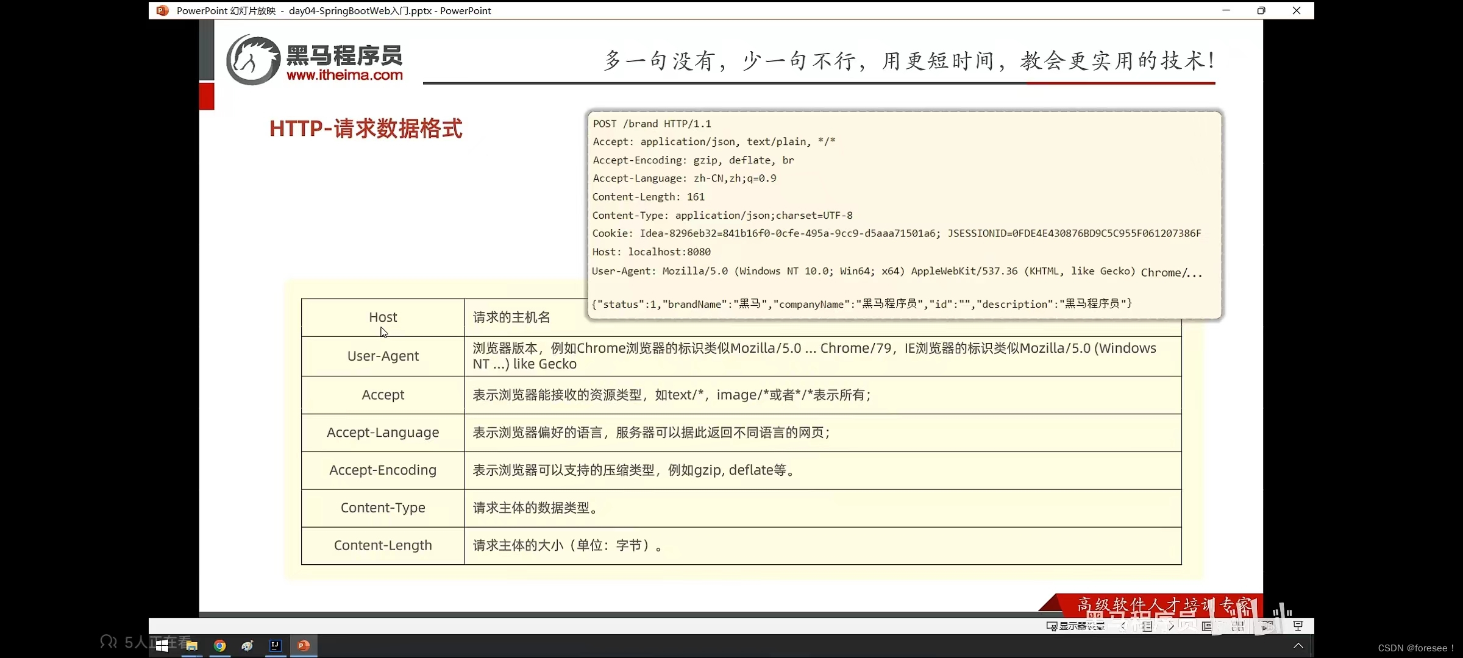Open the Paint app in taskbar

(247, 646)
